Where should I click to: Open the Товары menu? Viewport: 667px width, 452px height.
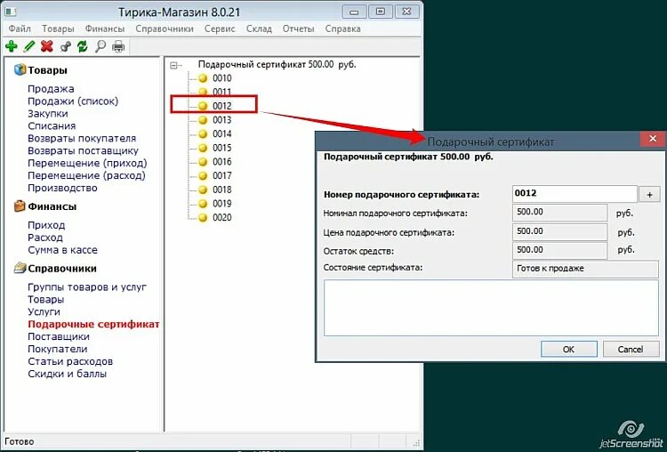[x=58, y=28]
